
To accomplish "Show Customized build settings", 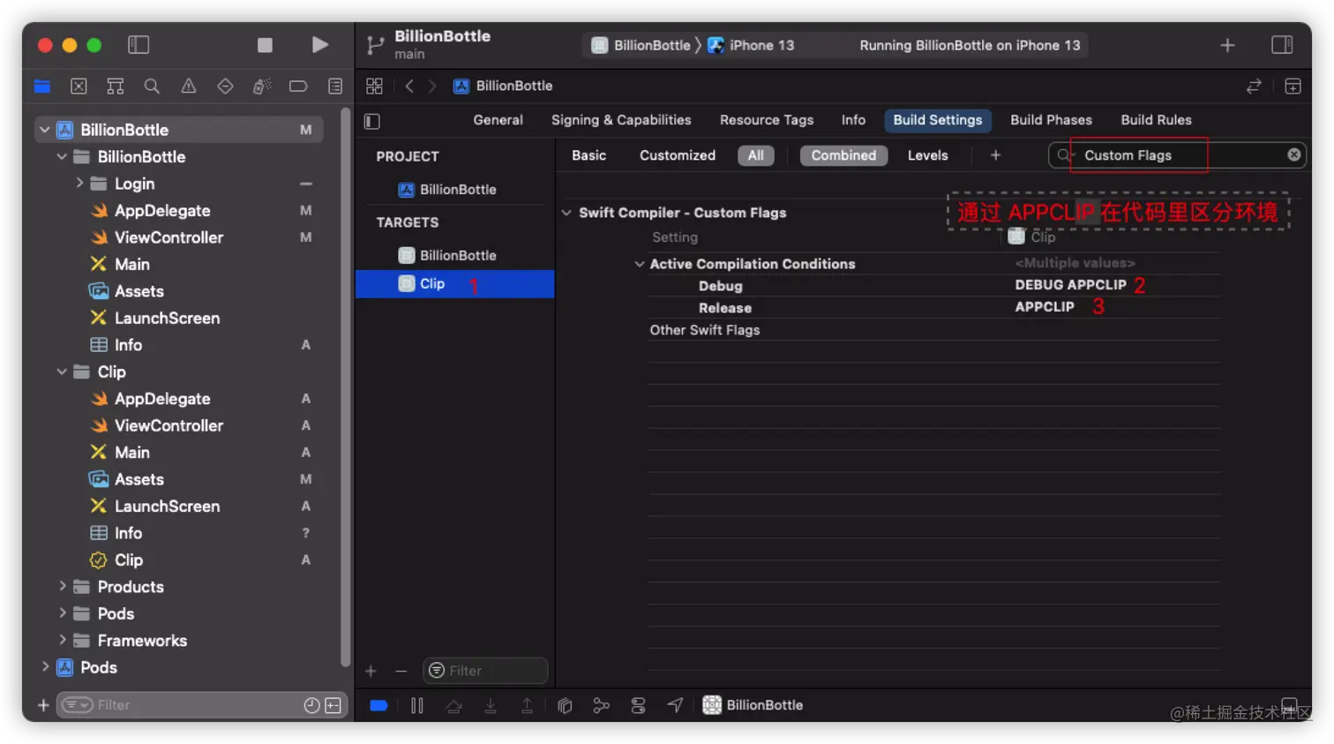I will [x=678, y=155].
